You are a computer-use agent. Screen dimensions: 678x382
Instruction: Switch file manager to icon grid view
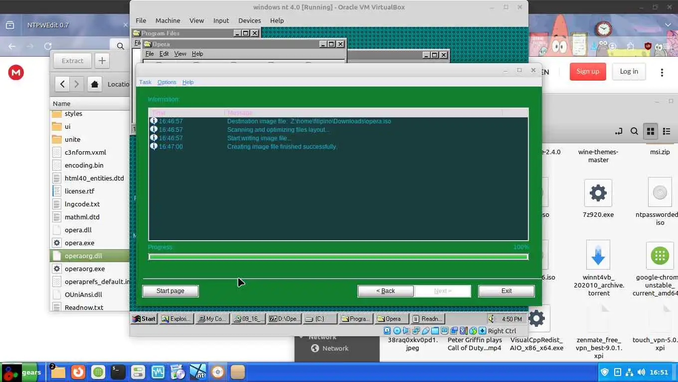click(x=650, y=131)
